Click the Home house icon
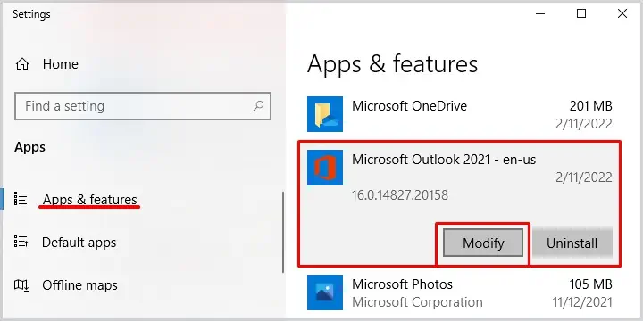The width and height of the screenshot is (643, 321). pos(22,64)
